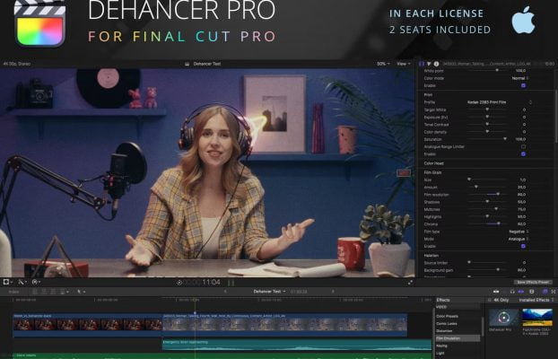Image resolution: width=558 pixels, height=359 pixels.
Task: Open the info inspector icon
Action: pyautogui.click(x=436, y=64)
